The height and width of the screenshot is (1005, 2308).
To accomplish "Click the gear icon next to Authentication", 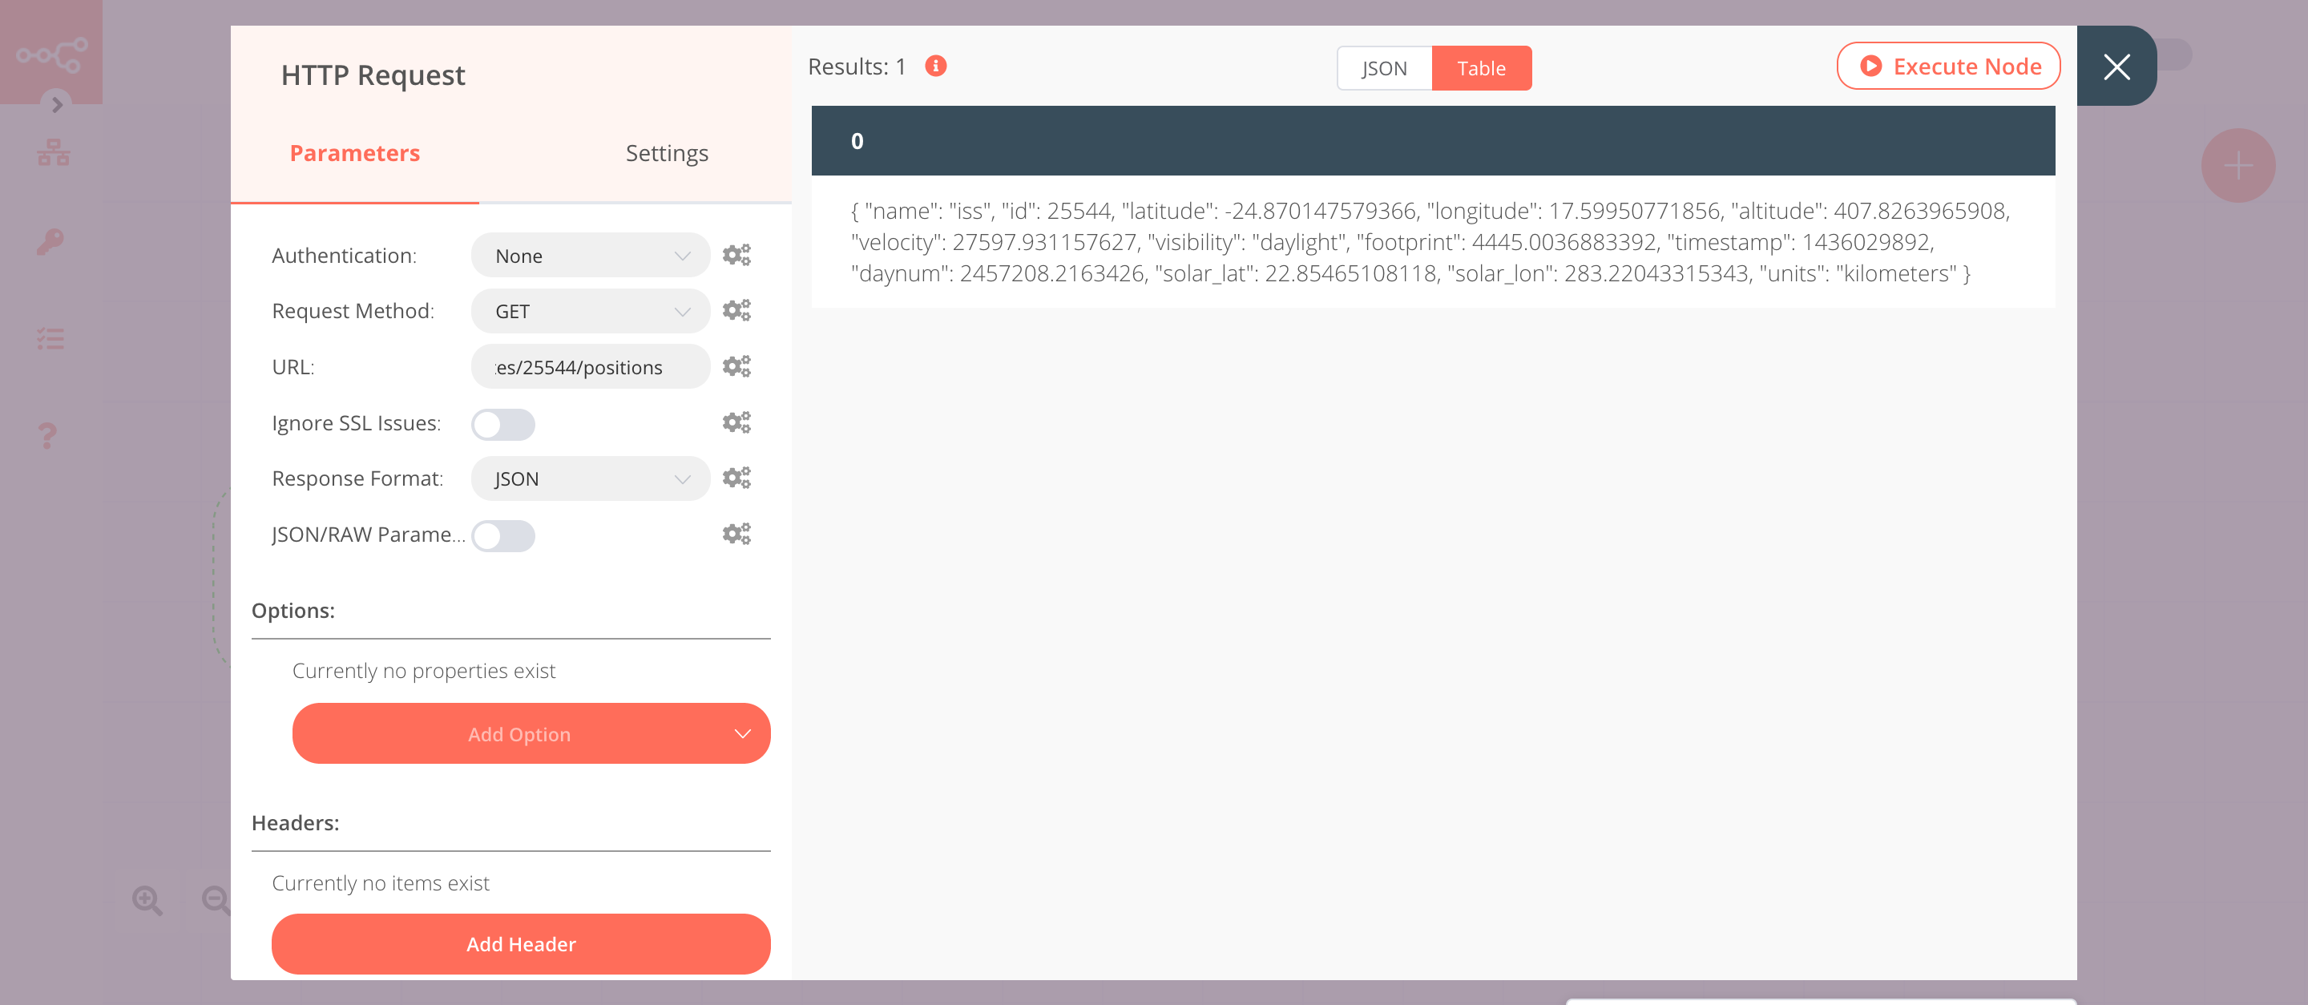I will click(737, 255).
